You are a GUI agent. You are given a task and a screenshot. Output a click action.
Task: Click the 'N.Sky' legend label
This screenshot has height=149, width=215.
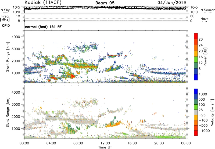(5, 10)
